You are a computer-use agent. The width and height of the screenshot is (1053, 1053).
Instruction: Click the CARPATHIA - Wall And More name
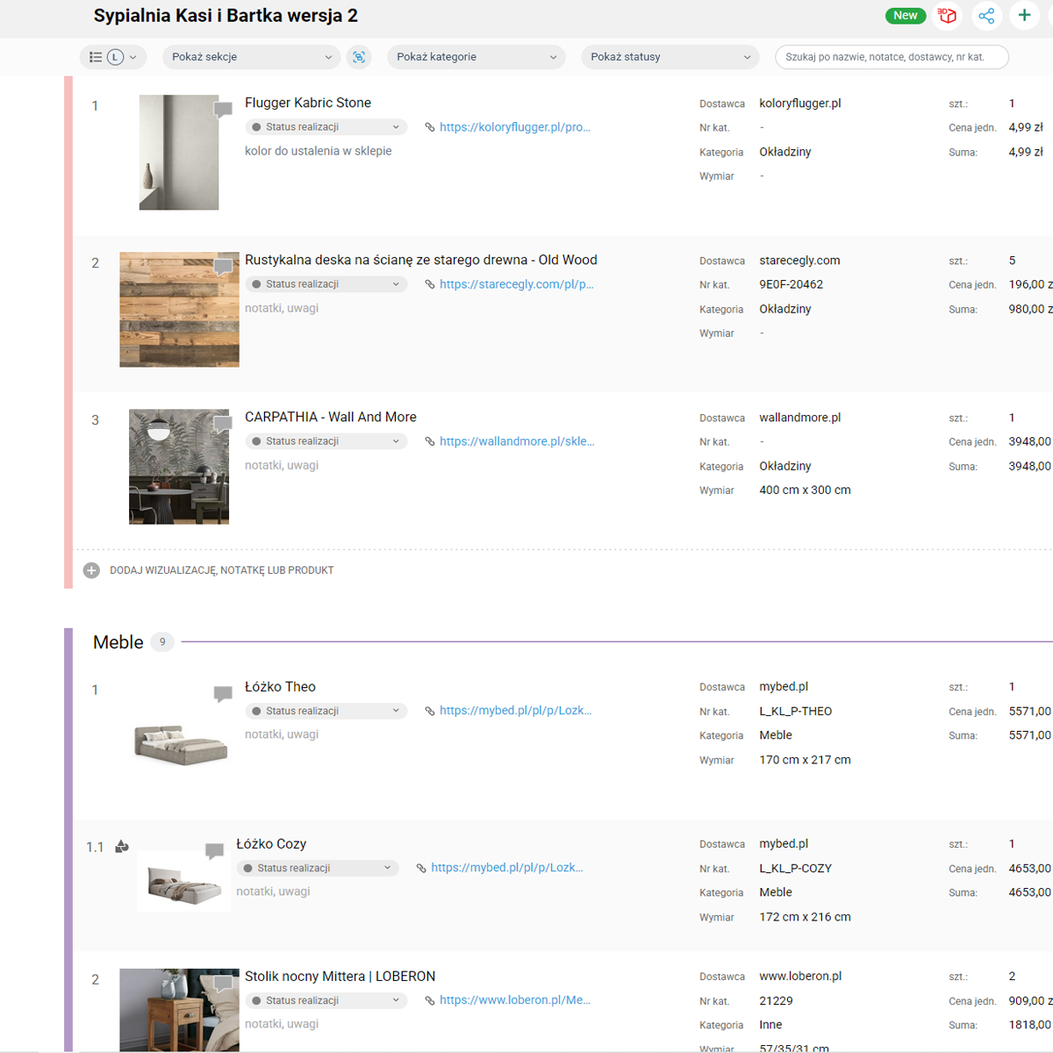pos(331,417)
